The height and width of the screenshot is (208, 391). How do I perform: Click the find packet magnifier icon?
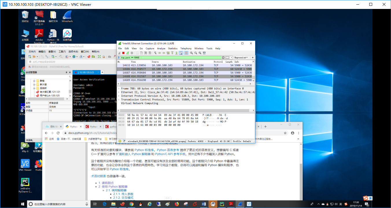pyautogui.click(x=155, y=53)
